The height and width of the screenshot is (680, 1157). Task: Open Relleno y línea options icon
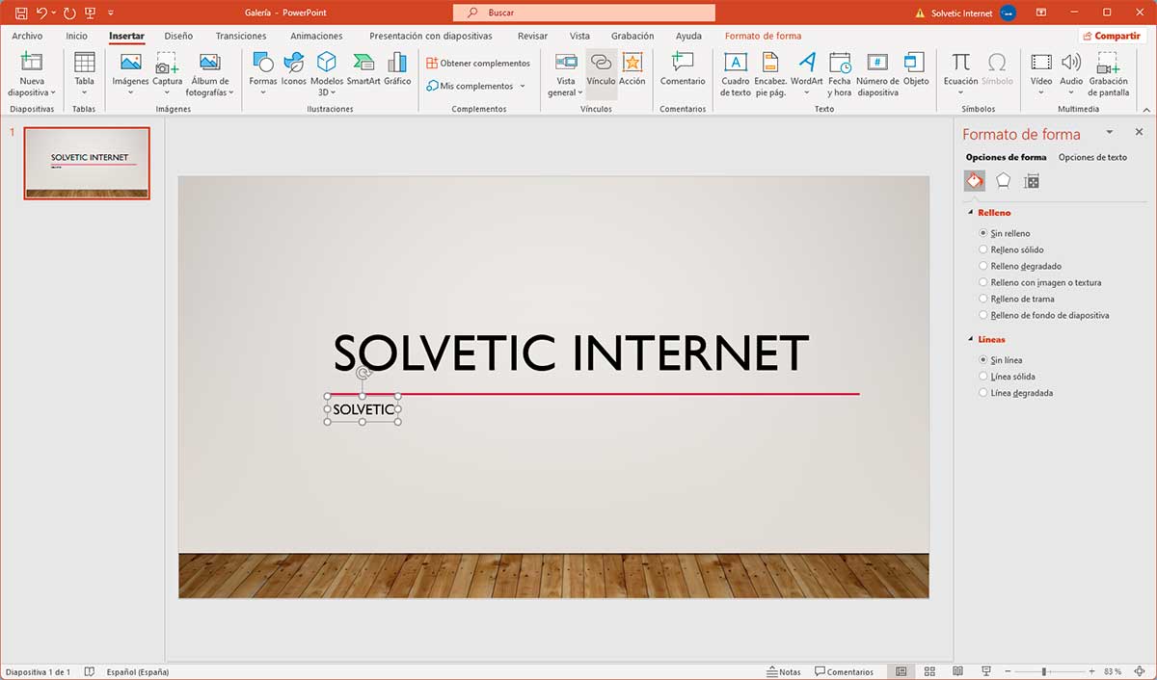tap(975, 181)
